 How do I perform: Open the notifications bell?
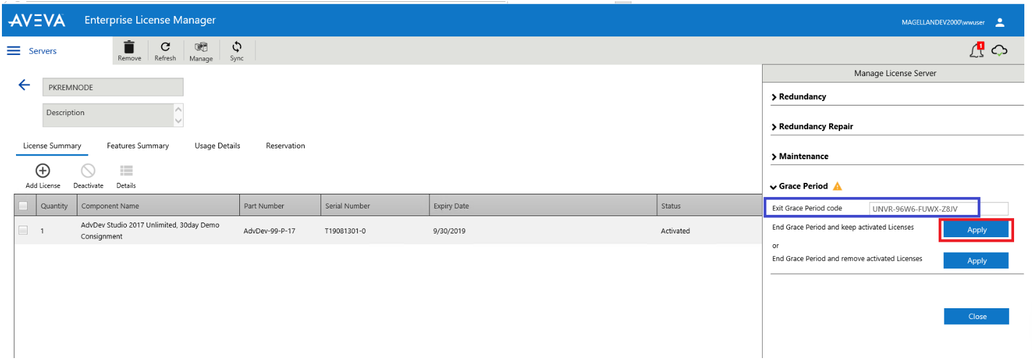tap(977, 50)
